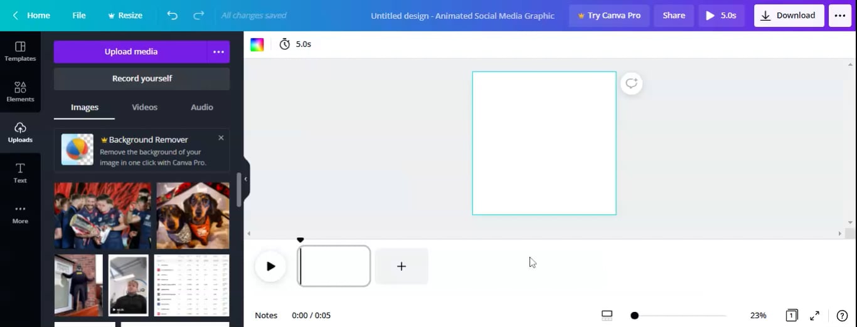Click Try Canva Pro button
Screen dimensions: 857x327
click(609, 16)
